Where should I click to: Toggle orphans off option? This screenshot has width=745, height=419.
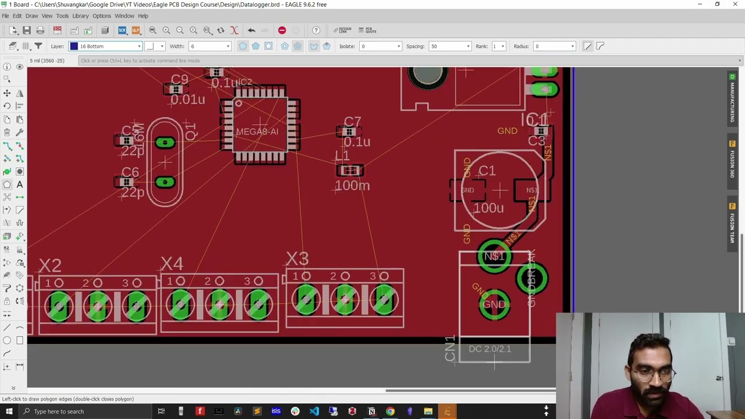click(x=314, y=46)
